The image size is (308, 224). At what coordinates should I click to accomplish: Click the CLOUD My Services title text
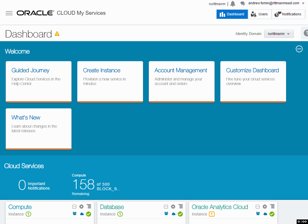[81, 13]
